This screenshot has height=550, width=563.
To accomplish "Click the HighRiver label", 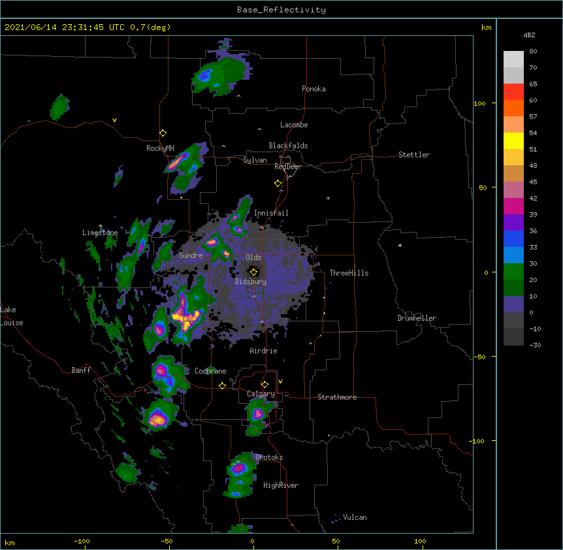I will coord(281,485).
